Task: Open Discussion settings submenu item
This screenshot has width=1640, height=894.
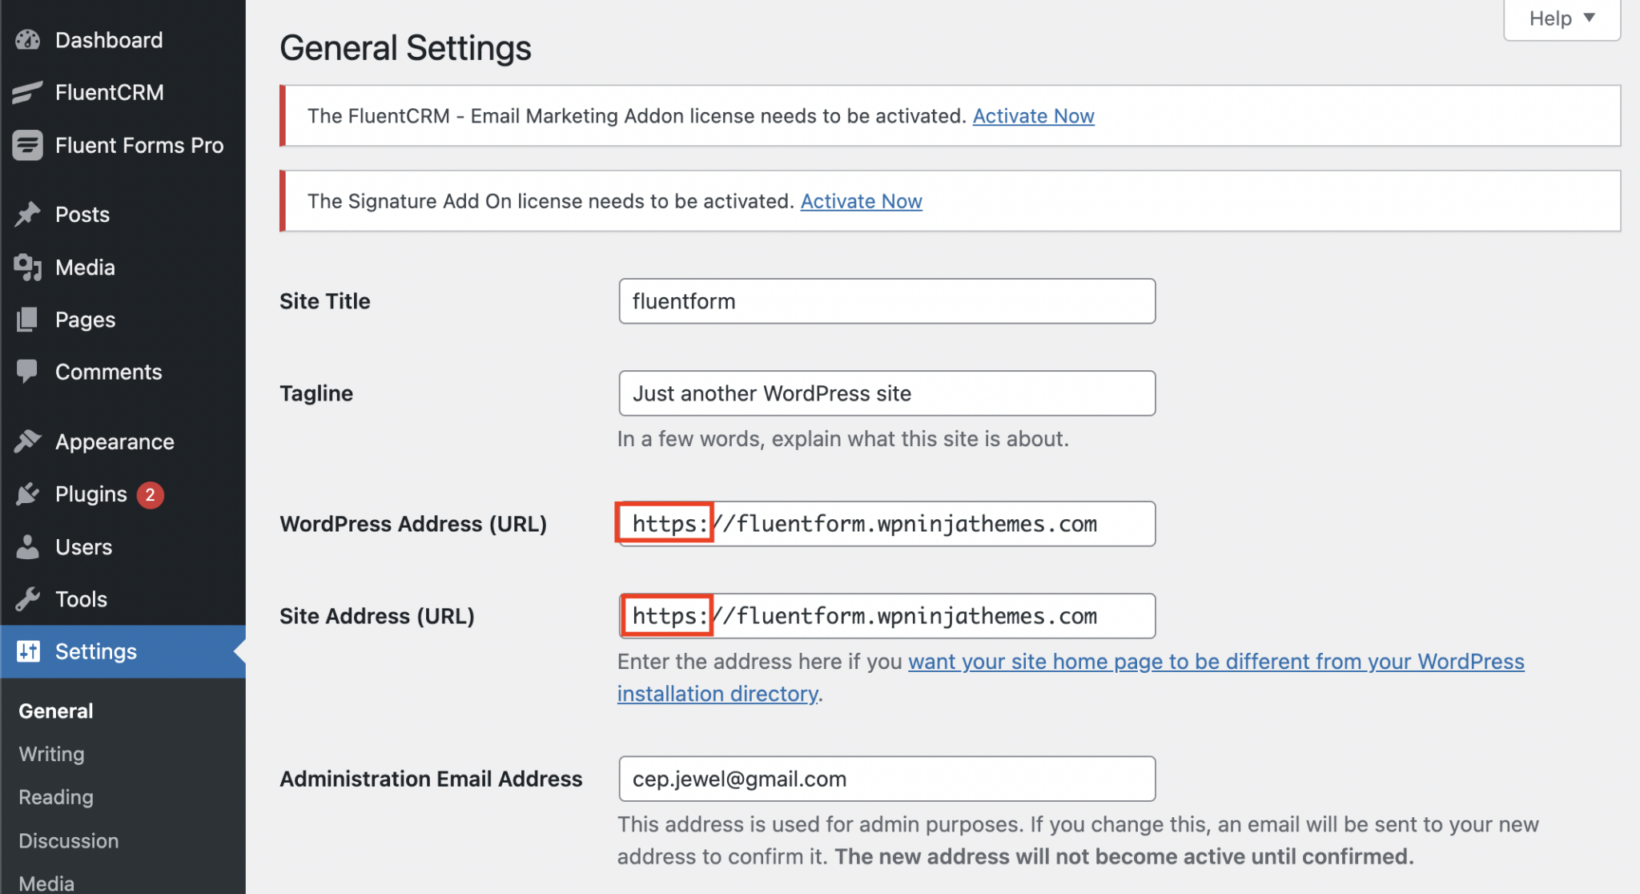Action: 69,841
